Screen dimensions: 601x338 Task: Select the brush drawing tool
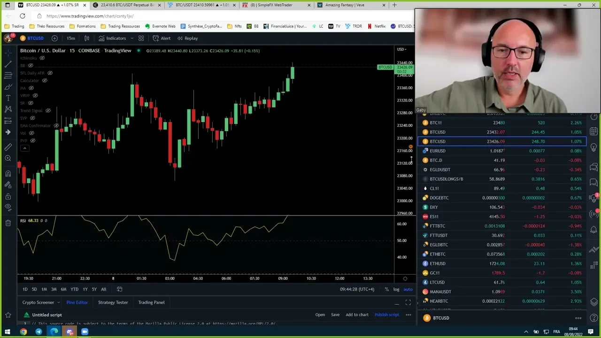click(8, 87)
